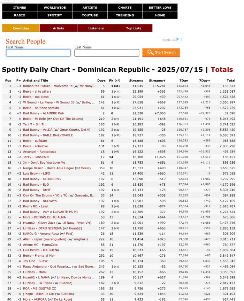Go to the HOME navigation item
Viewport: 244px width, 301px height.
[x=160, y=15]
